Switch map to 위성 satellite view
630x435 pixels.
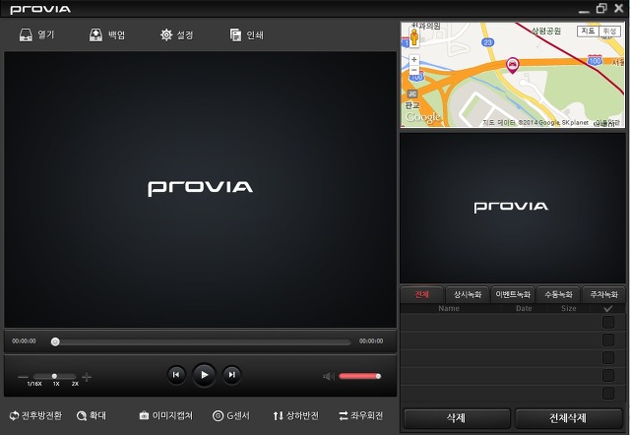click(x=609, y=31)
